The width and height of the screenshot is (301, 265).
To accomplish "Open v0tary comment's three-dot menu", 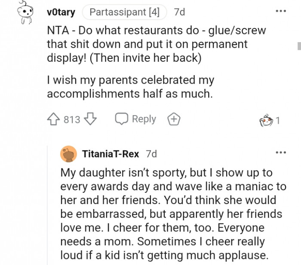I will point(281,11).
